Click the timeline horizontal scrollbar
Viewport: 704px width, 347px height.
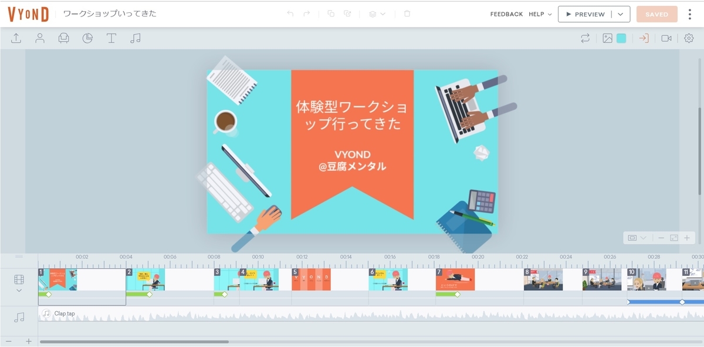[134, 341]
